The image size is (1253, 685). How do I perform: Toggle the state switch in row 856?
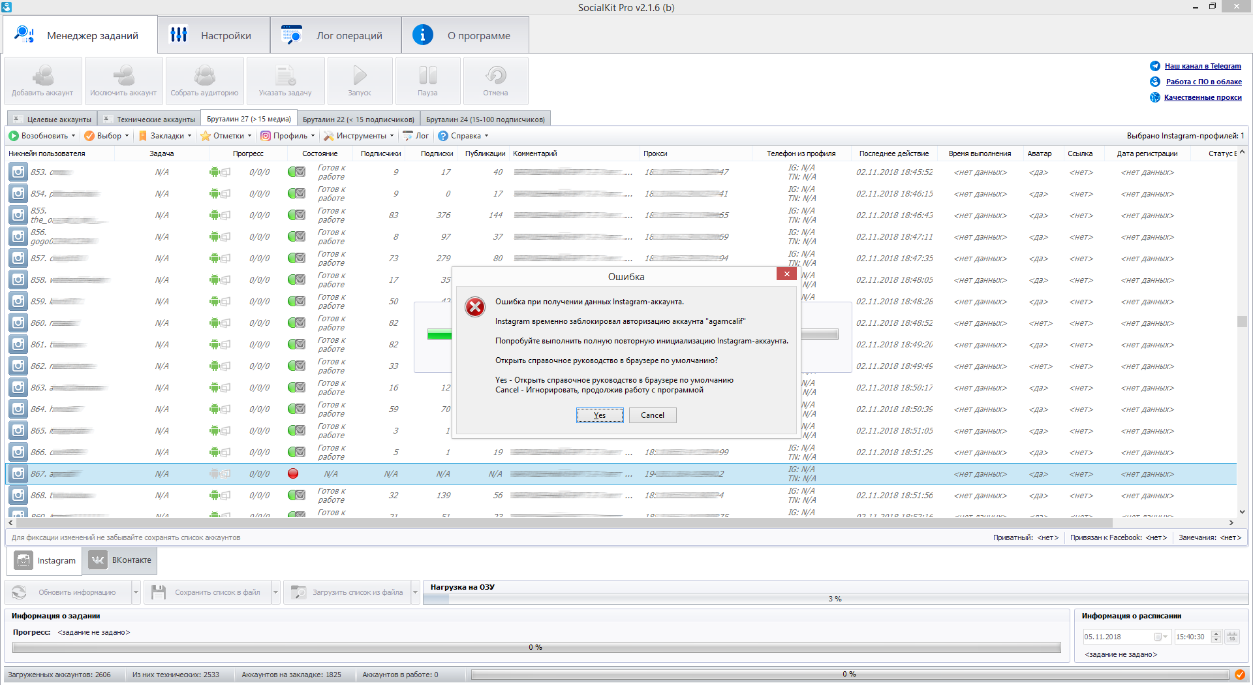[296, 237]
